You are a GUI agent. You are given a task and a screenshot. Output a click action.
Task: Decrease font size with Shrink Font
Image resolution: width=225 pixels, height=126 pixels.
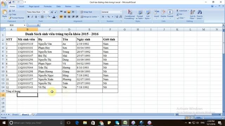[56, 12]
